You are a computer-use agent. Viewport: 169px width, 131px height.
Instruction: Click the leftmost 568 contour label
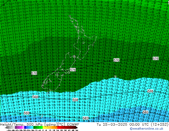tap(35, 97)
